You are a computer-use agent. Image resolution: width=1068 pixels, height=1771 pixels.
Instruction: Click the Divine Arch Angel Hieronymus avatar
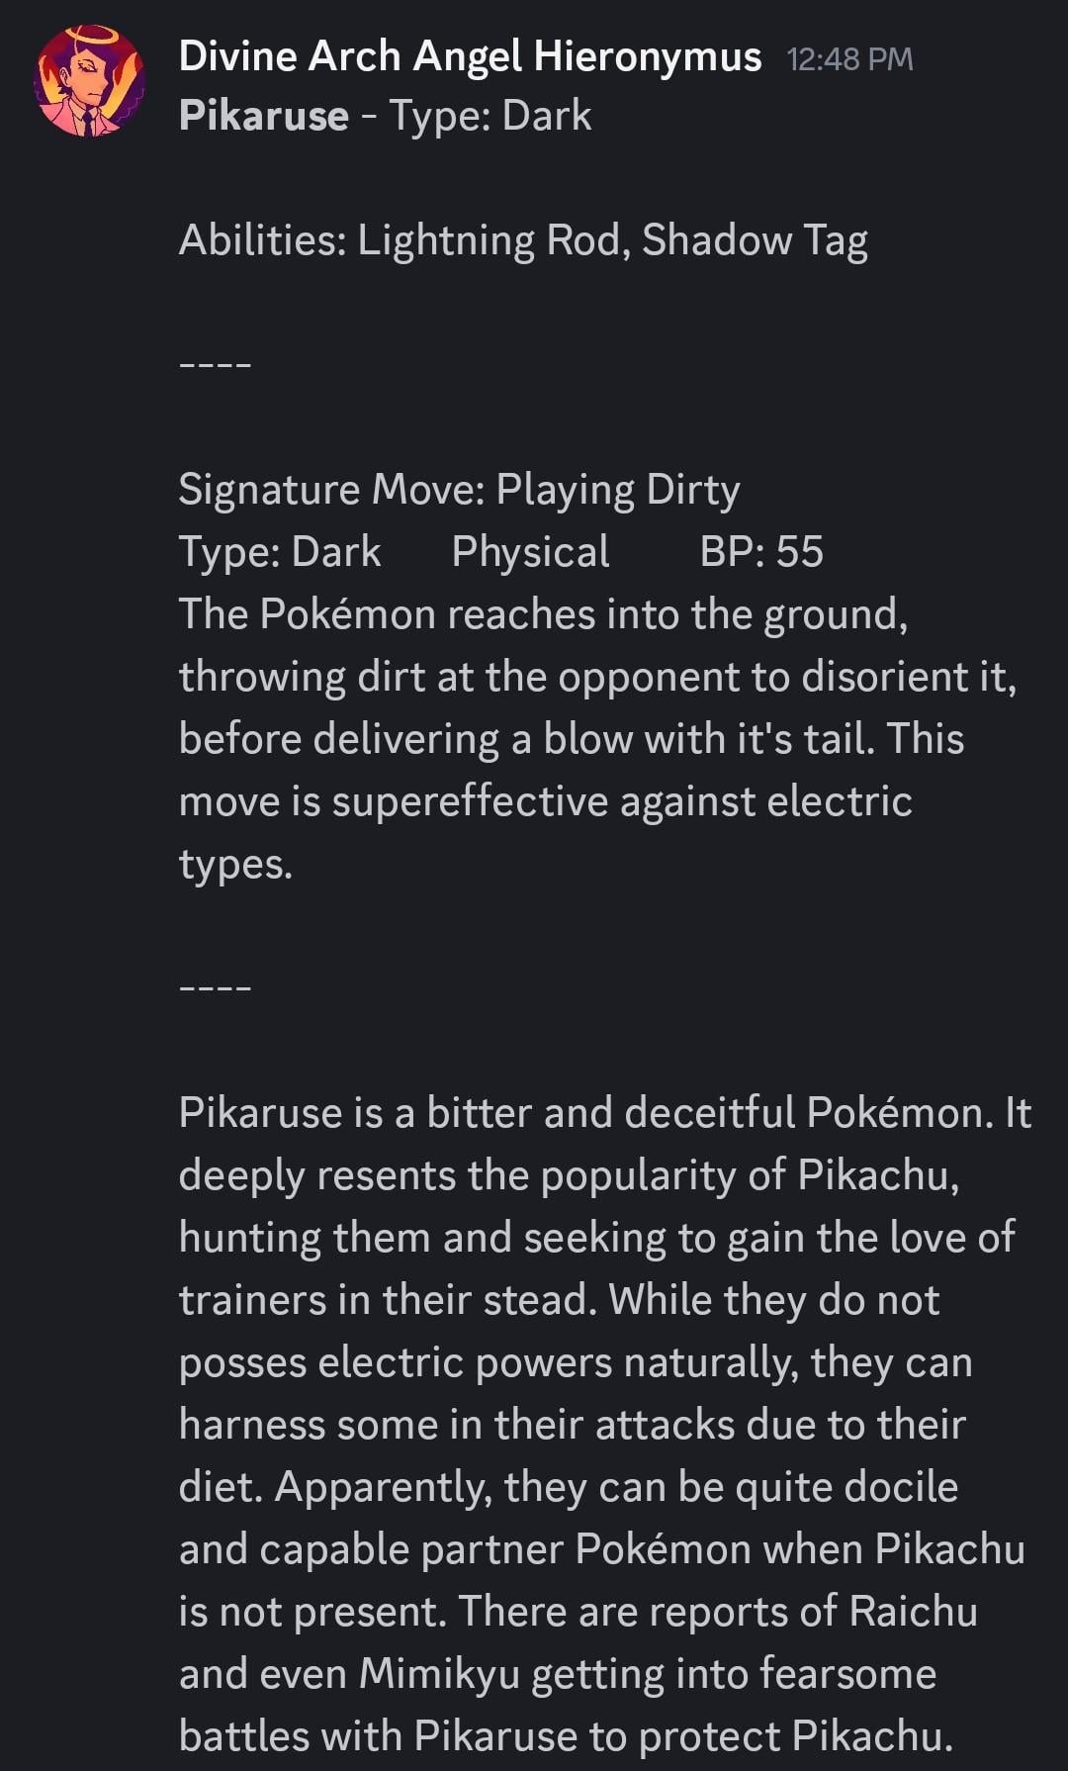tap(90, 81)
